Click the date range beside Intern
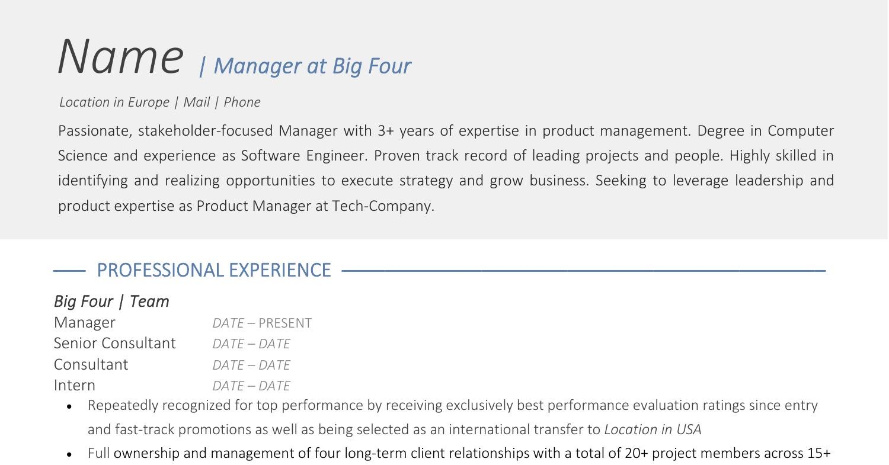This screenshot has height=465, width=889. [x=251, y=386]
